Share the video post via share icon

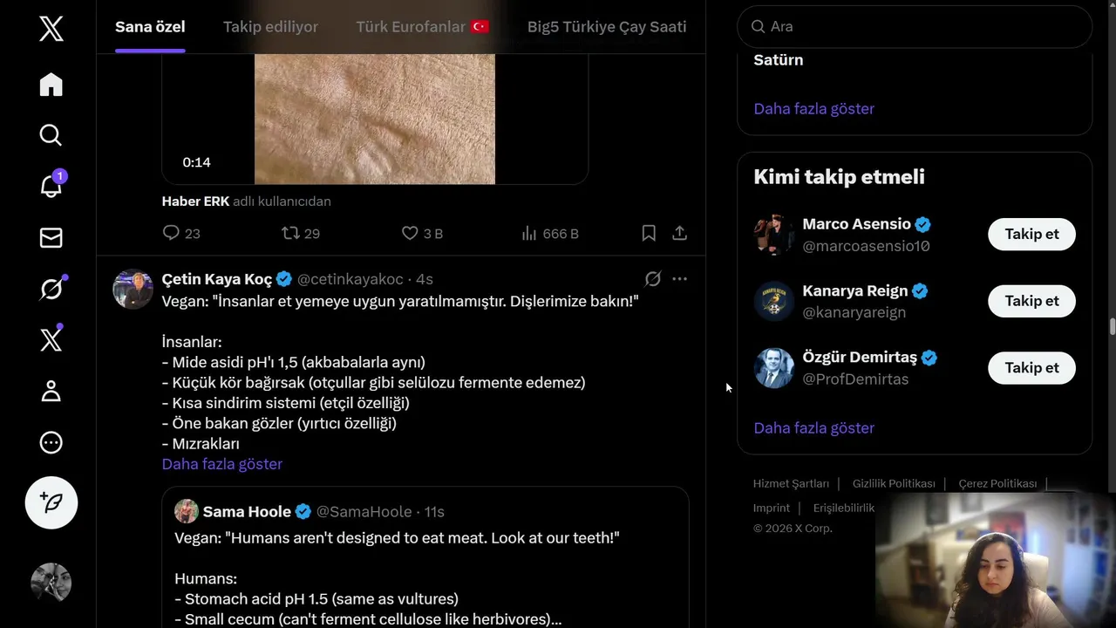(680, 234)
